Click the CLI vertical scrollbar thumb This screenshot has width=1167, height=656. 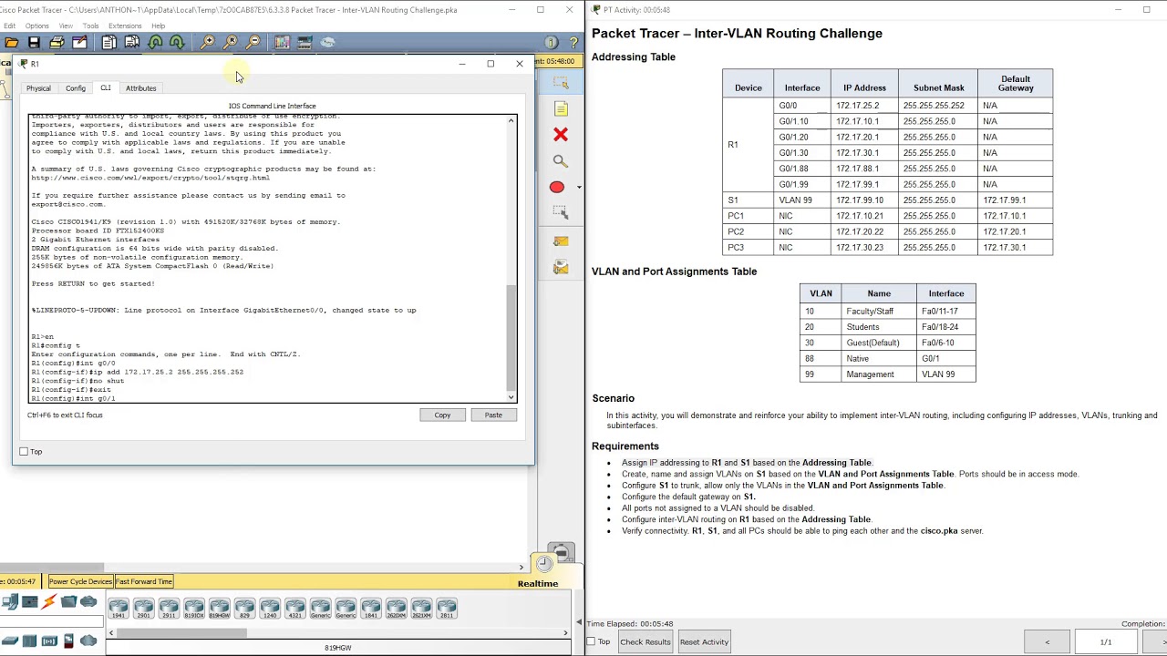[x=511, y=337]
